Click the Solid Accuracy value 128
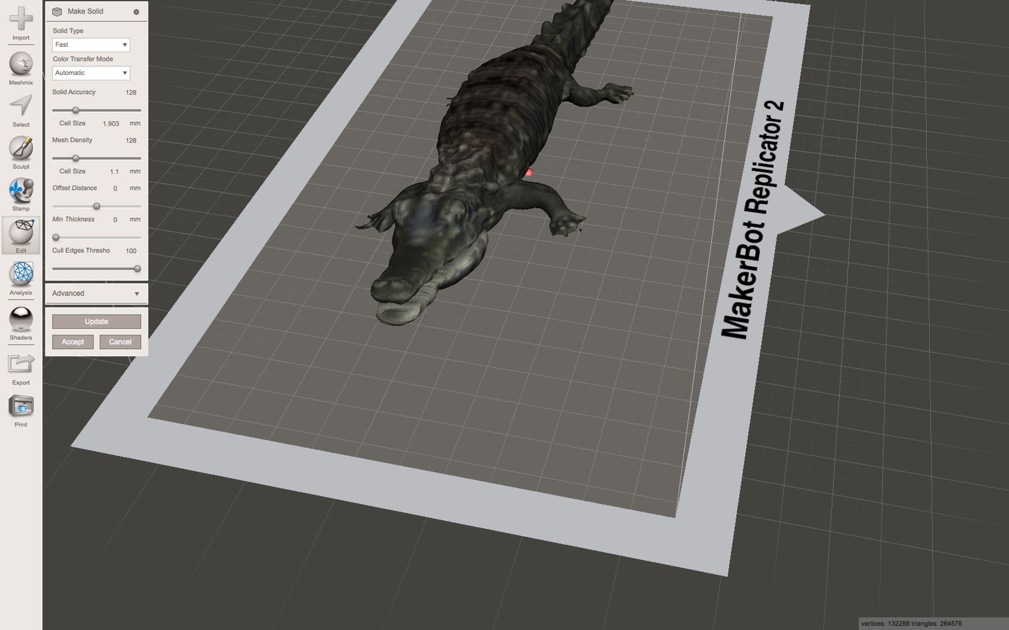The image size is (1009, 630). (x=131, y=93)
